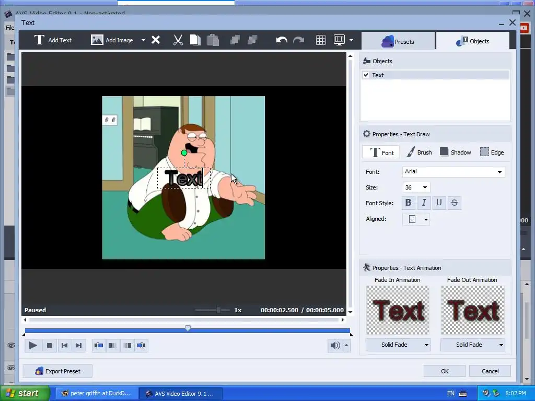535x401 pixels.
Task: Expand the volume level arrow
Action: (346, 346)
